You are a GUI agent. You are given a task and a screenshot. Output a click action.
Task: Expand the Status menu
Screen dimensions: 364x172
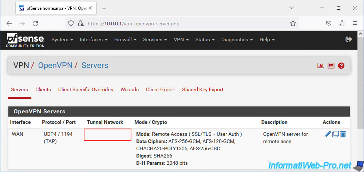205,40
